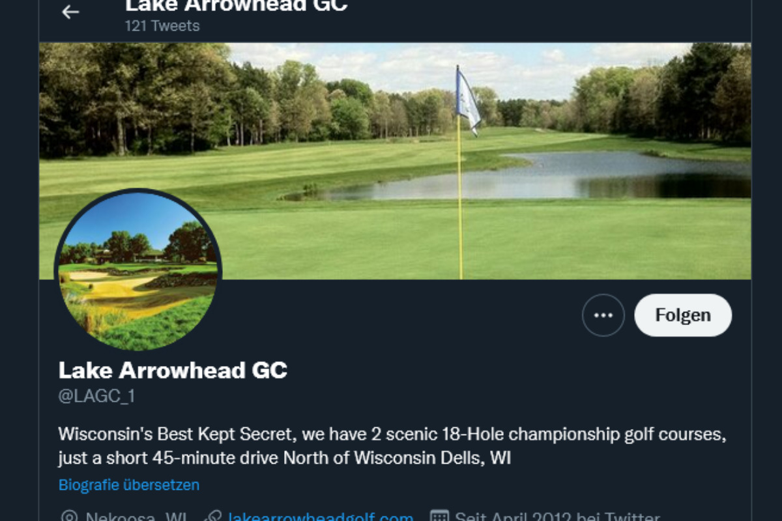Click the chain link icon before the website
Image resolution: width=782 pixels, height=521 pixels.
[x=212, y=518]
